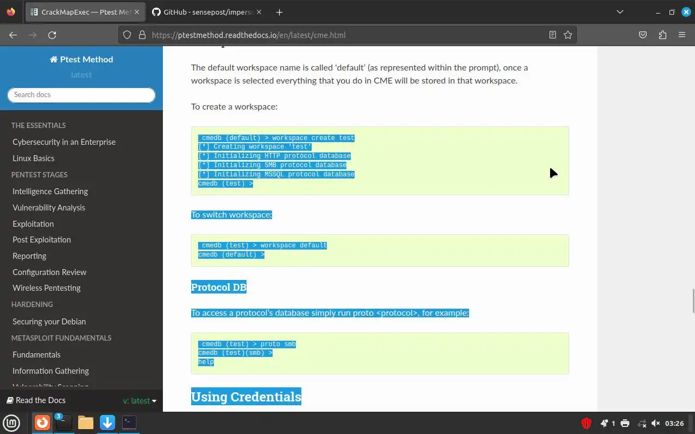Image resolution: width=695 pixels, height=434 pixels.
Task: Toggle reader view icon in address bar
Action: [x=553, y=35]
